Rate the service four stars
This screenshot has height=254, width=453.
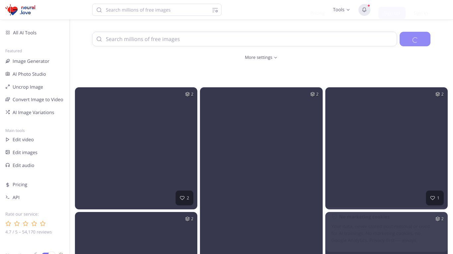click(34, 224)
